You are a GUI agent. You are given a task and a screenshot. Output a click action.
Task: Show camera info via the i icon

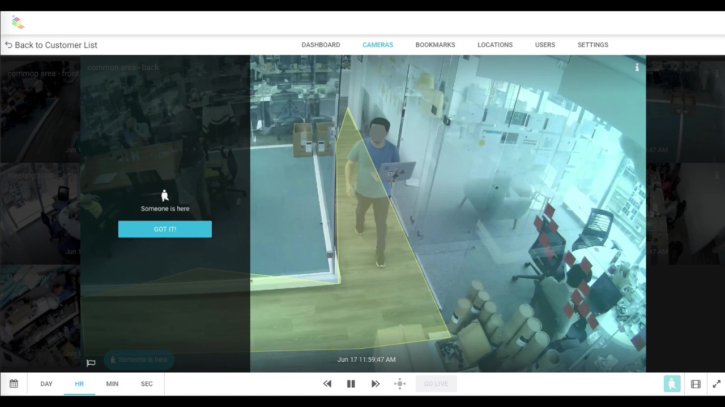[637, 67]
